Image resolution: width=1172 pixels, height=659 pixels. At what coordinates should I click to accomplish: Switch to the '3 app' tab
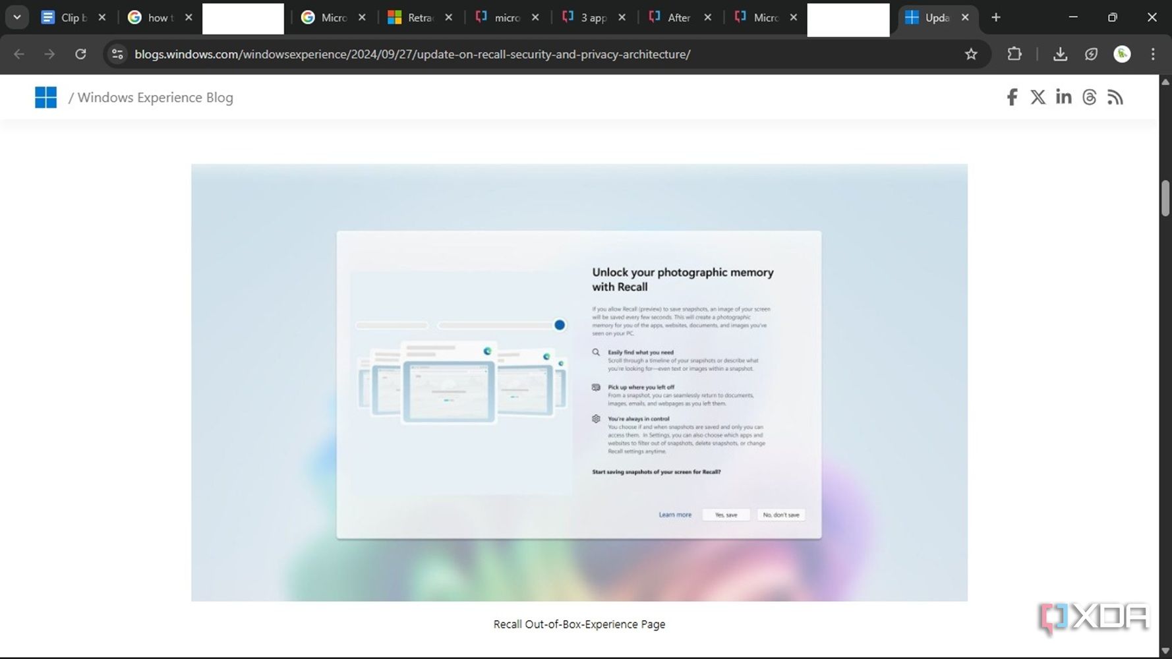click(585, 18)
